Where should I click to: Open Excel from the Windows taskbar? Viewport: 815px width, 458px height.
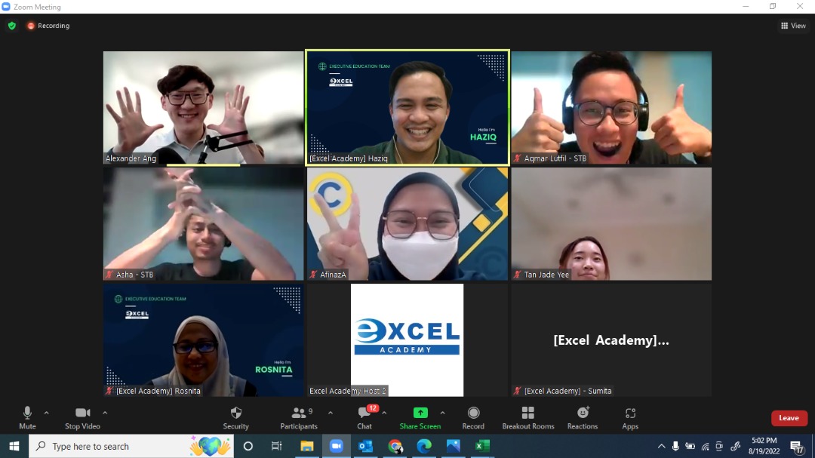point(481,446)
